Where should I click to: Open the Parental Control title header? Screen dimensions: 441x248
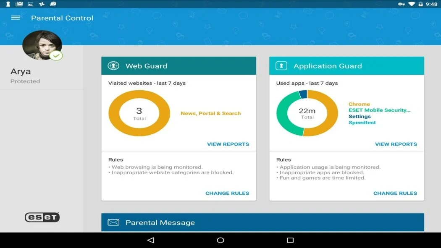(x=62, y=18)
